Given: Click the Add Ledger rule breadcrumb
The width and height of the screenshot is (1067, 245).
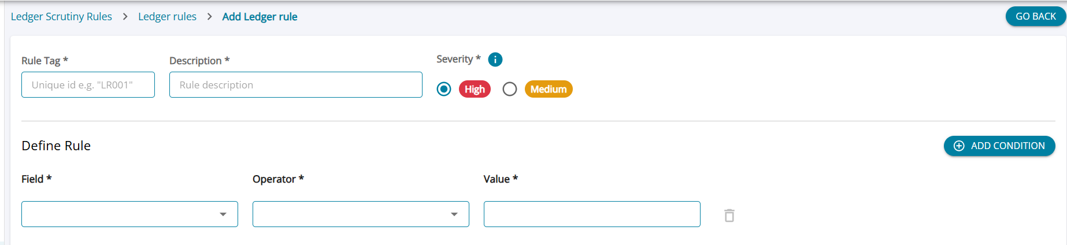Looking at the screenshot, I should coord(260,17).
